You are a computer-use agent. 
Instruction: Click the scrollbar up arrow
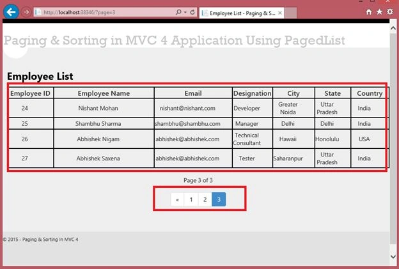393,28
